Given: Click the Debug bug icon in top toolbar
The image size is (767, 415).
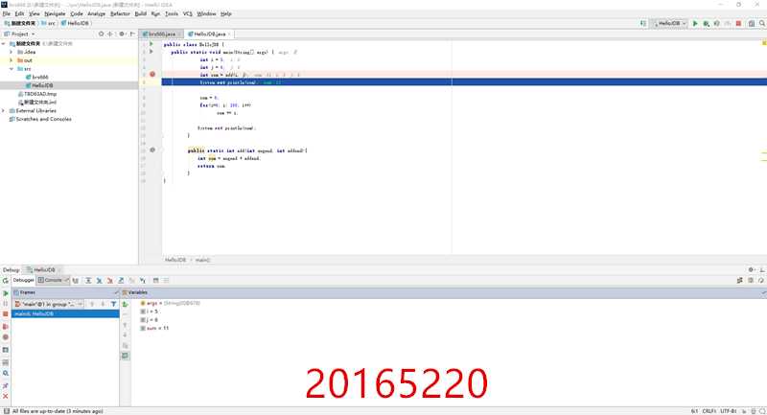Looking at the screenshot, I should 706,23.
